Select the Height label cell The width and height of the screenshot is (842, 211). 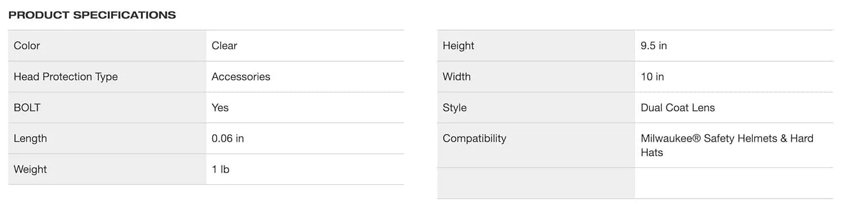click(536, 46)
